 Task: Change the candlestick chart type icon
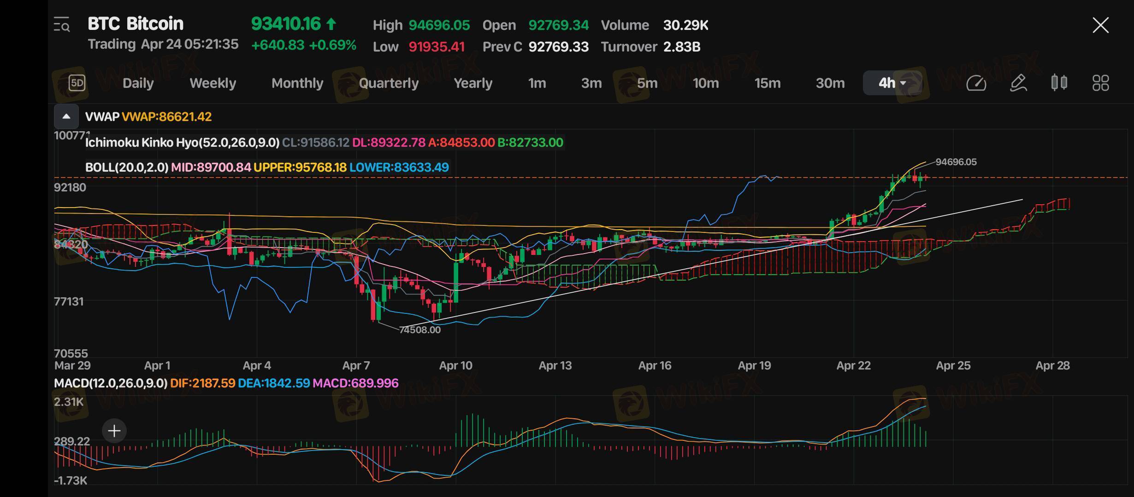click(x=1059, y=83)
